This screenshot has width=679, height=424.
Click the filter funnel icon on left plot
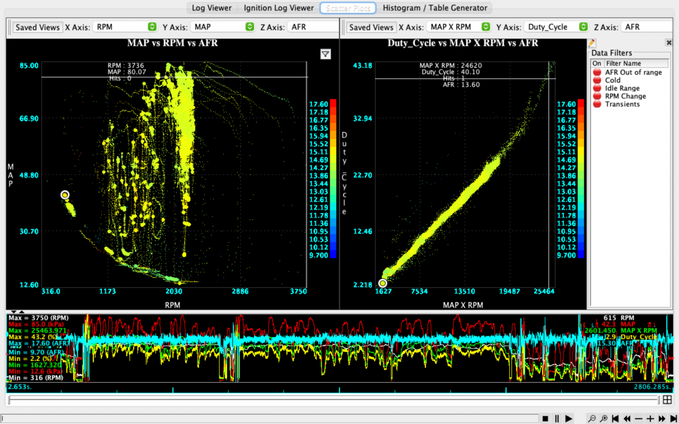[325, 54]
